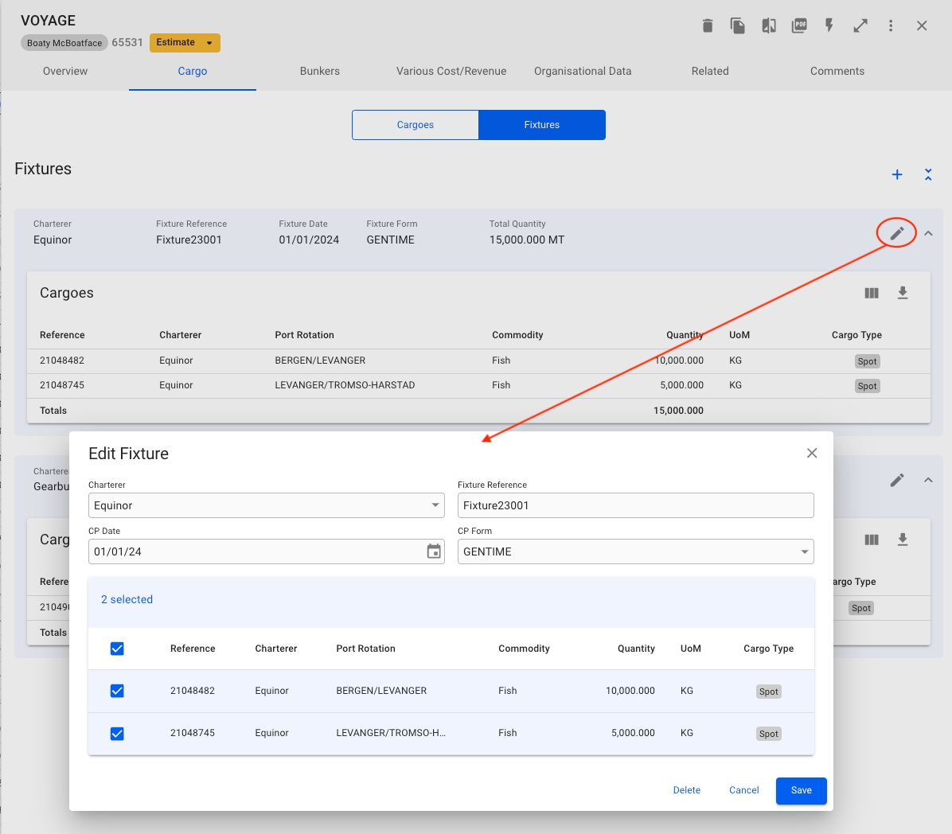Open the Charterer dropdown in Edit Fixture

(266, 505)
